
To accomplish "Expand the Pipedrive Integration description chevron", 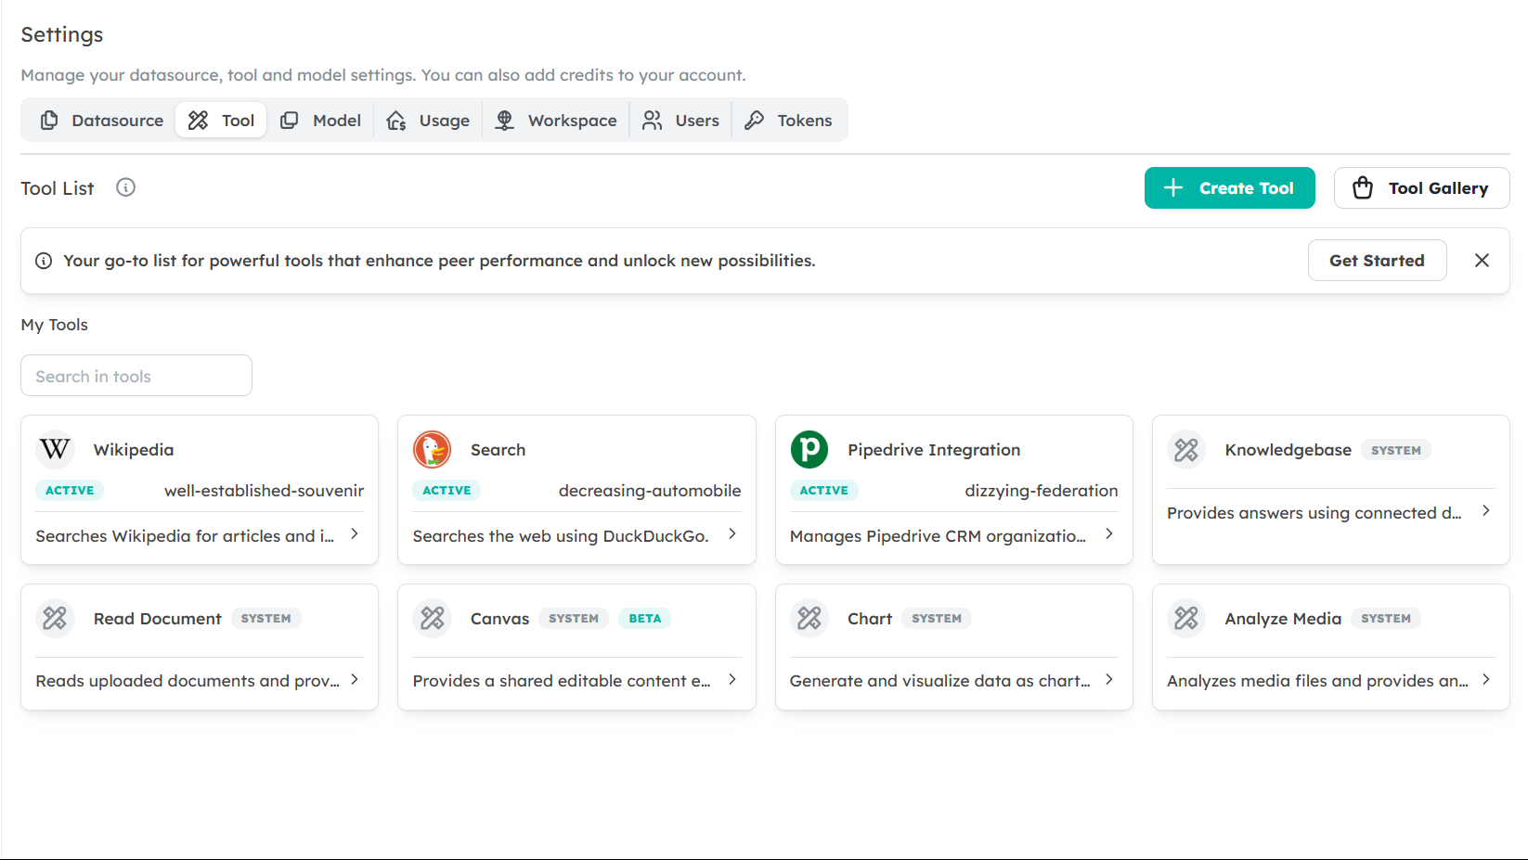I will click(1108, 534).
